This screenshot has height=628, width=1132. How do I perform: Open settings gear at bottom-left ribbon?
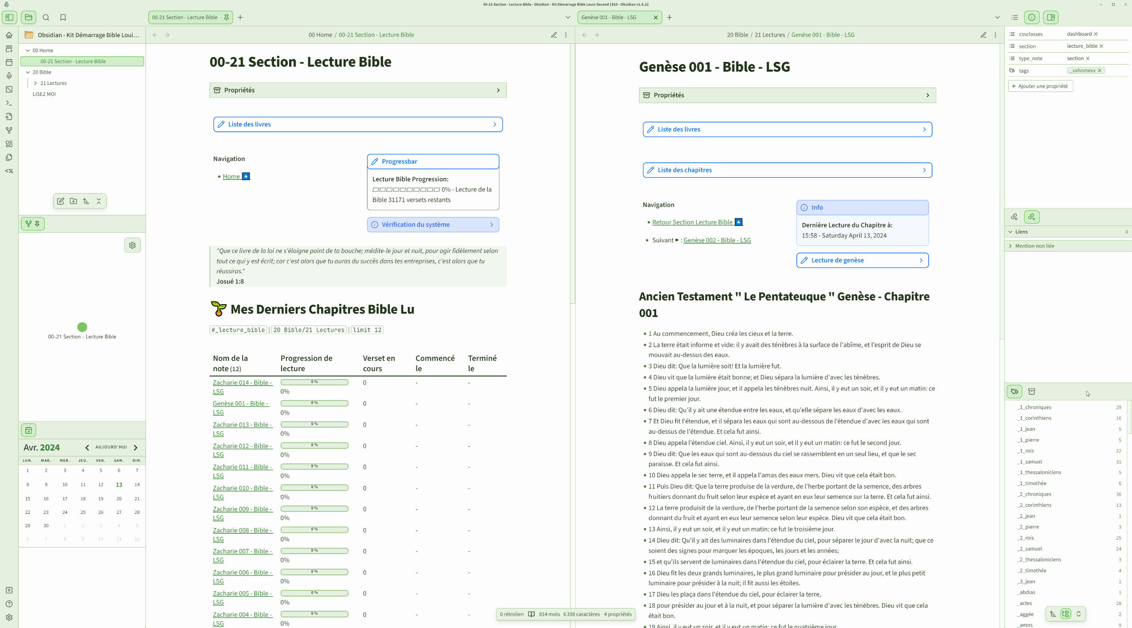point(9,617)
